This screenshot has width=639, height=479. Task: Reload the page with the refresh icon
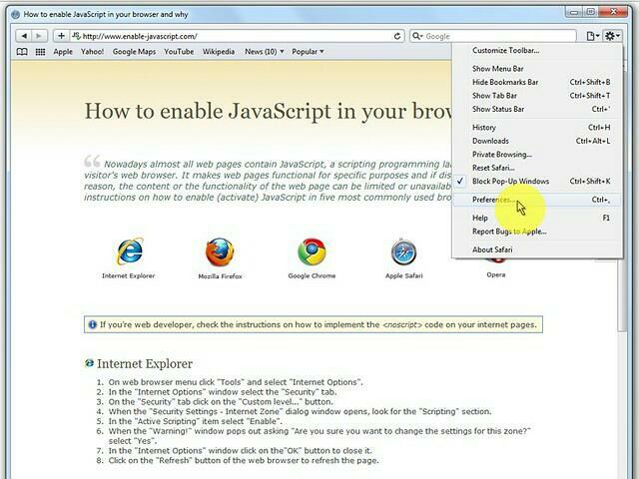point(397,36)
